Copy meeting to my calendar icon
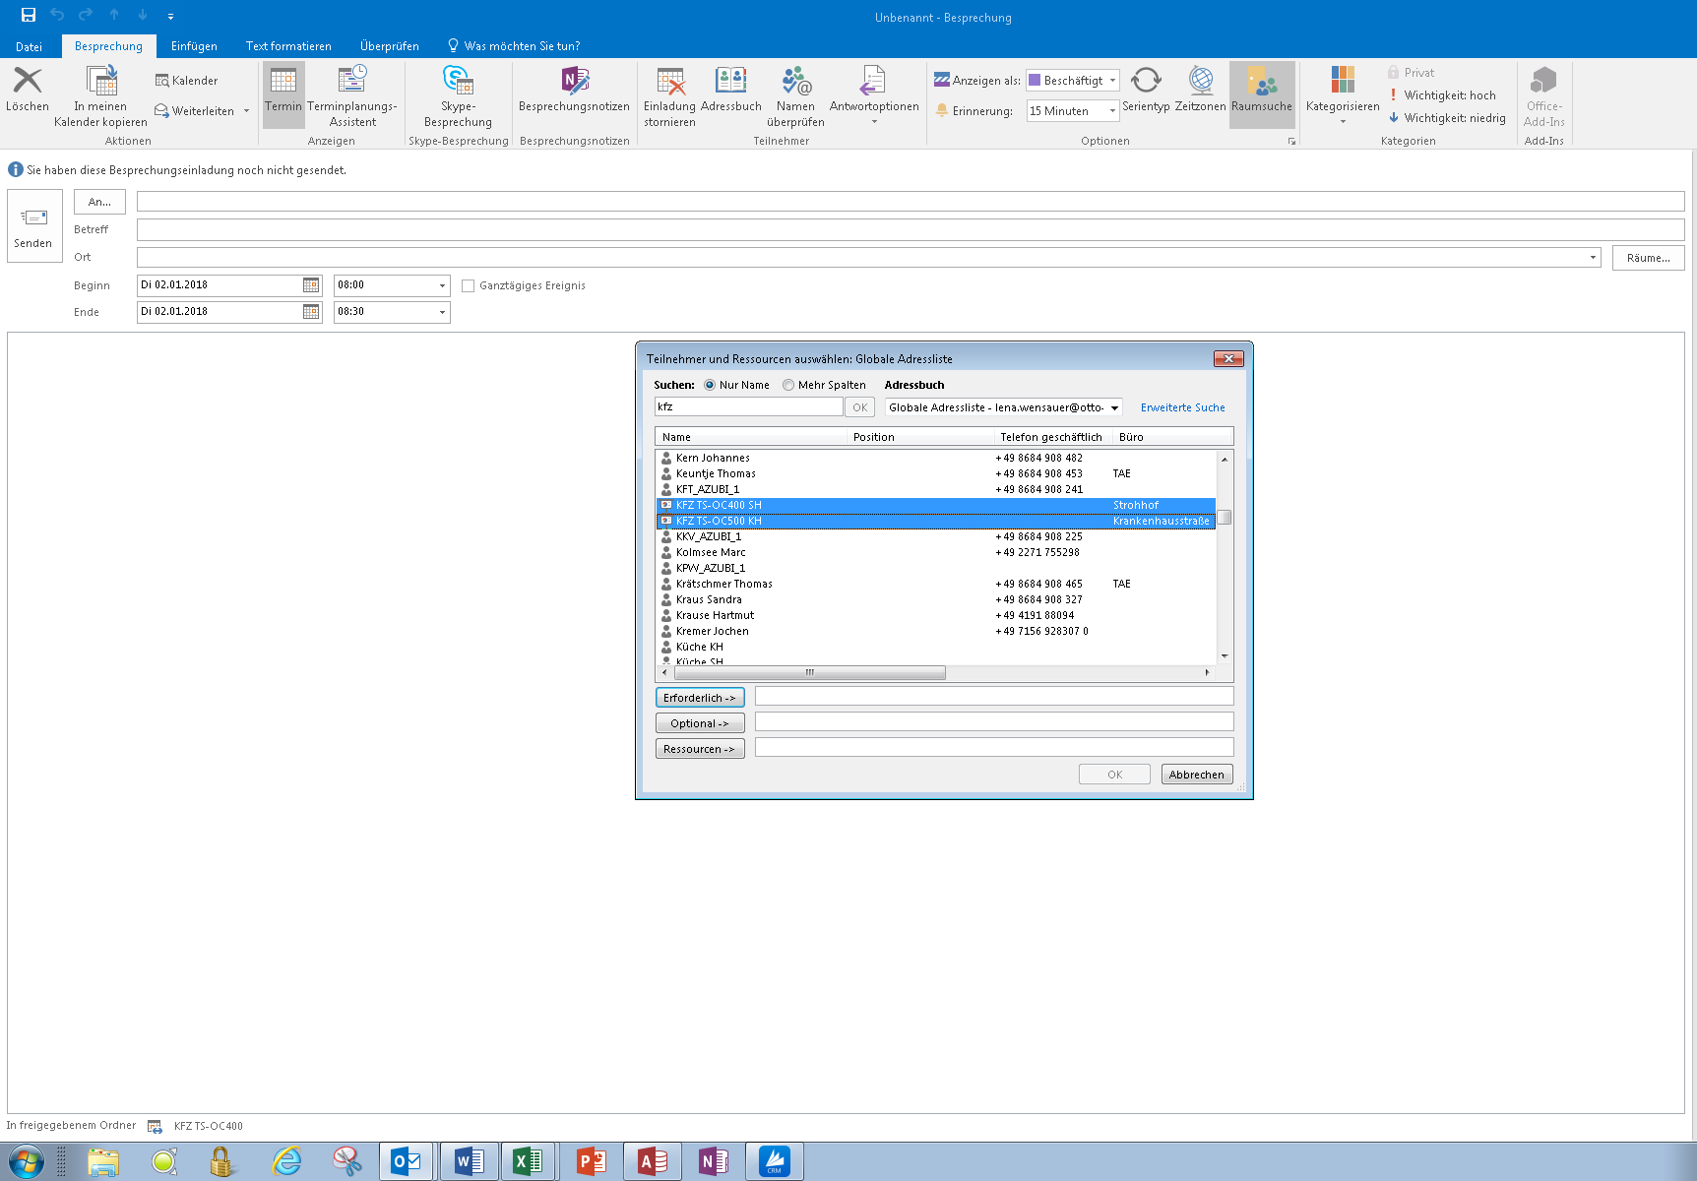This screenshot has height=1181, width=1697. (x=101, y=81)
